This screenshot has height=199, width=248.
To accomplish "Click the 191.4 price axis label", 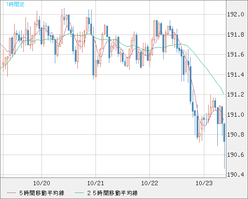I will tap(235, 75).
